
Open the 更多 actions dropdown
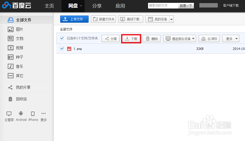point(231,38)
